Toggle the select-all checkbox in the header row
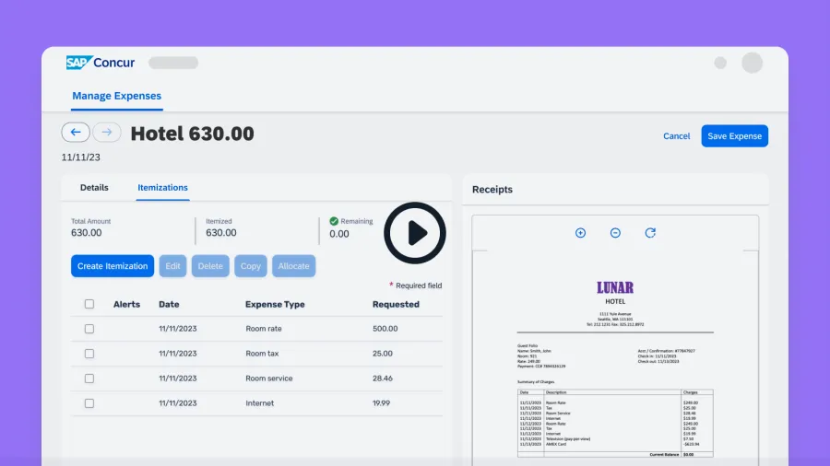Screen dimensions: 830x466 pos(89,304)
